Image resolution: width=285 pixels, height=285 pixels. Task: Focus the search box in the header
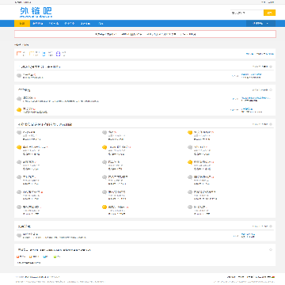pyautogui.click(x=247, y=13)
